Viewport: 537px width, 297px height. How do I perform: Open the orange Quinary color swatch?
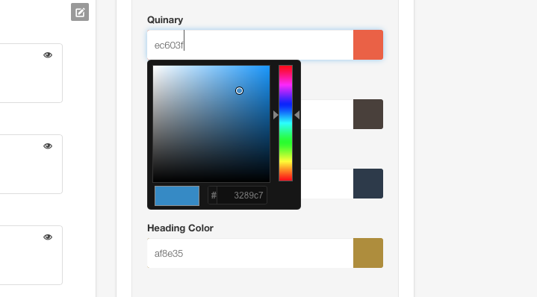(368, 45)
